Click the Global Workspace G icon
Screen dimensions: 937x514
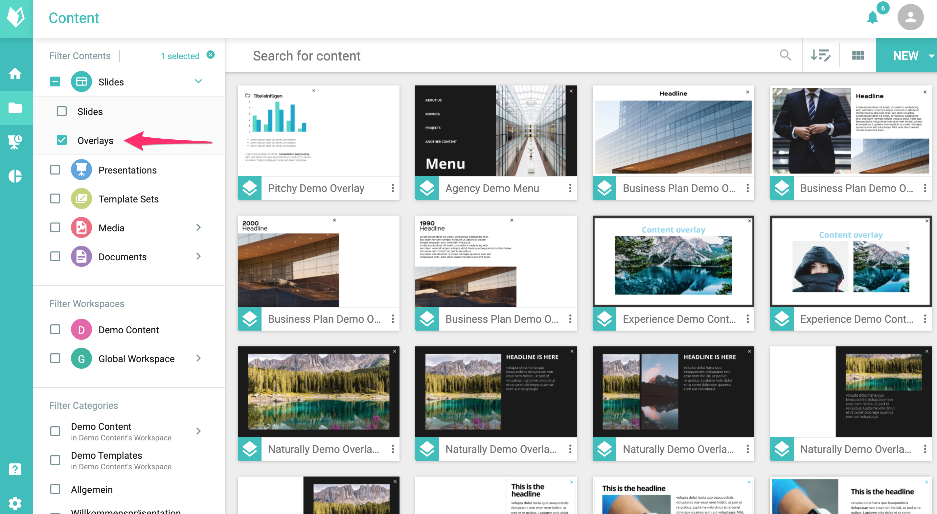pos(81,359)
